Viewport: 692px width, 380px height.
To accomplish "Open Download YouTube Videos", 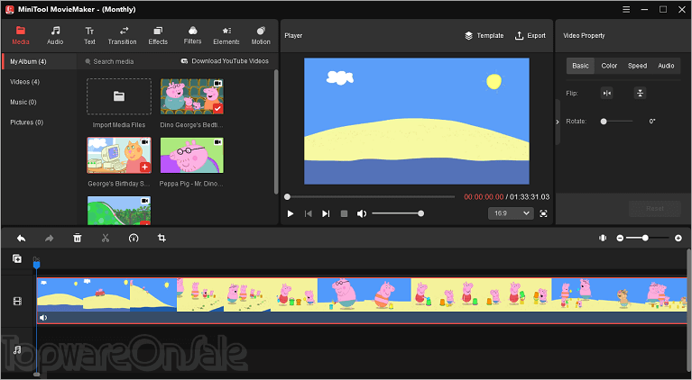I will pyautogui.click(x=225, y=61).
